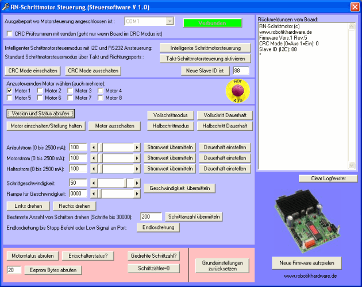Click the Clear Logfenster button

(x=328, y=179)
